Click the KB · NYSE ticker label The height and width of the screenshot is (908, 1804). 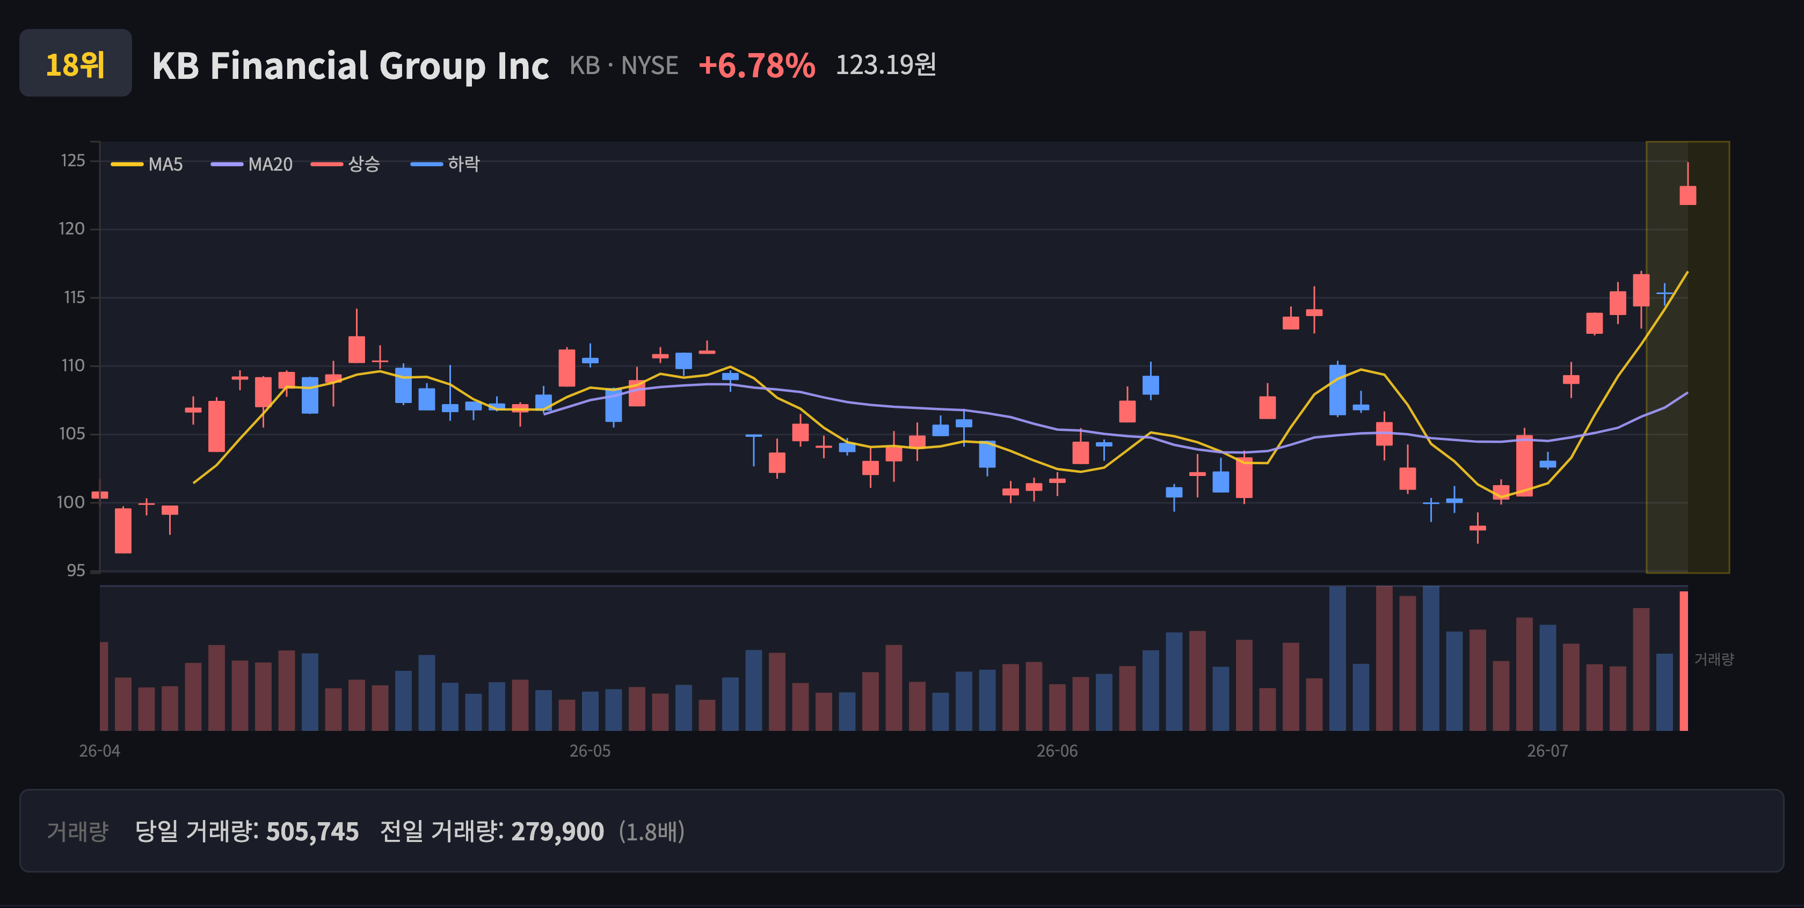pyautogui.click(x=623, y=65)
